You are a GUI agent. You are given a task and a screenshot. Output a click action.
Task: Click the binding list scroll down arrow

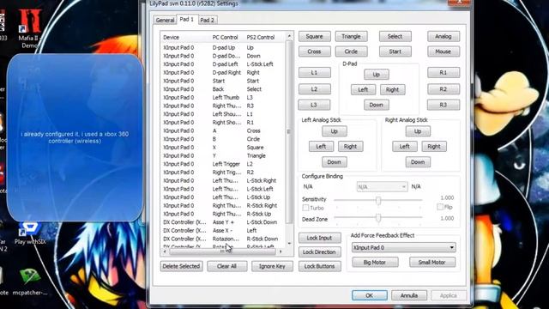coord(289,244)
